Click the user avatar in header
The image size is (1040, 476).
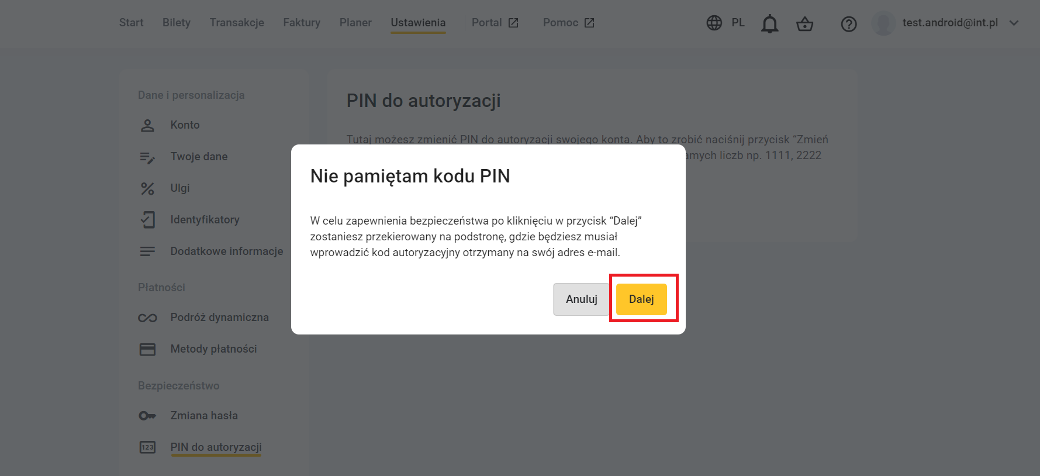883,23
